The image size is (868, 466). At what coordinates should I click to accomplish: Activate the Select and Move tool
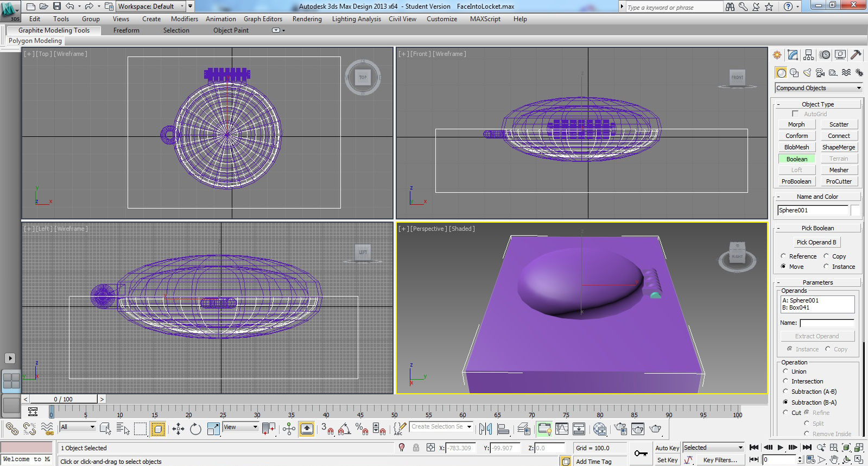tap(178, 429)
